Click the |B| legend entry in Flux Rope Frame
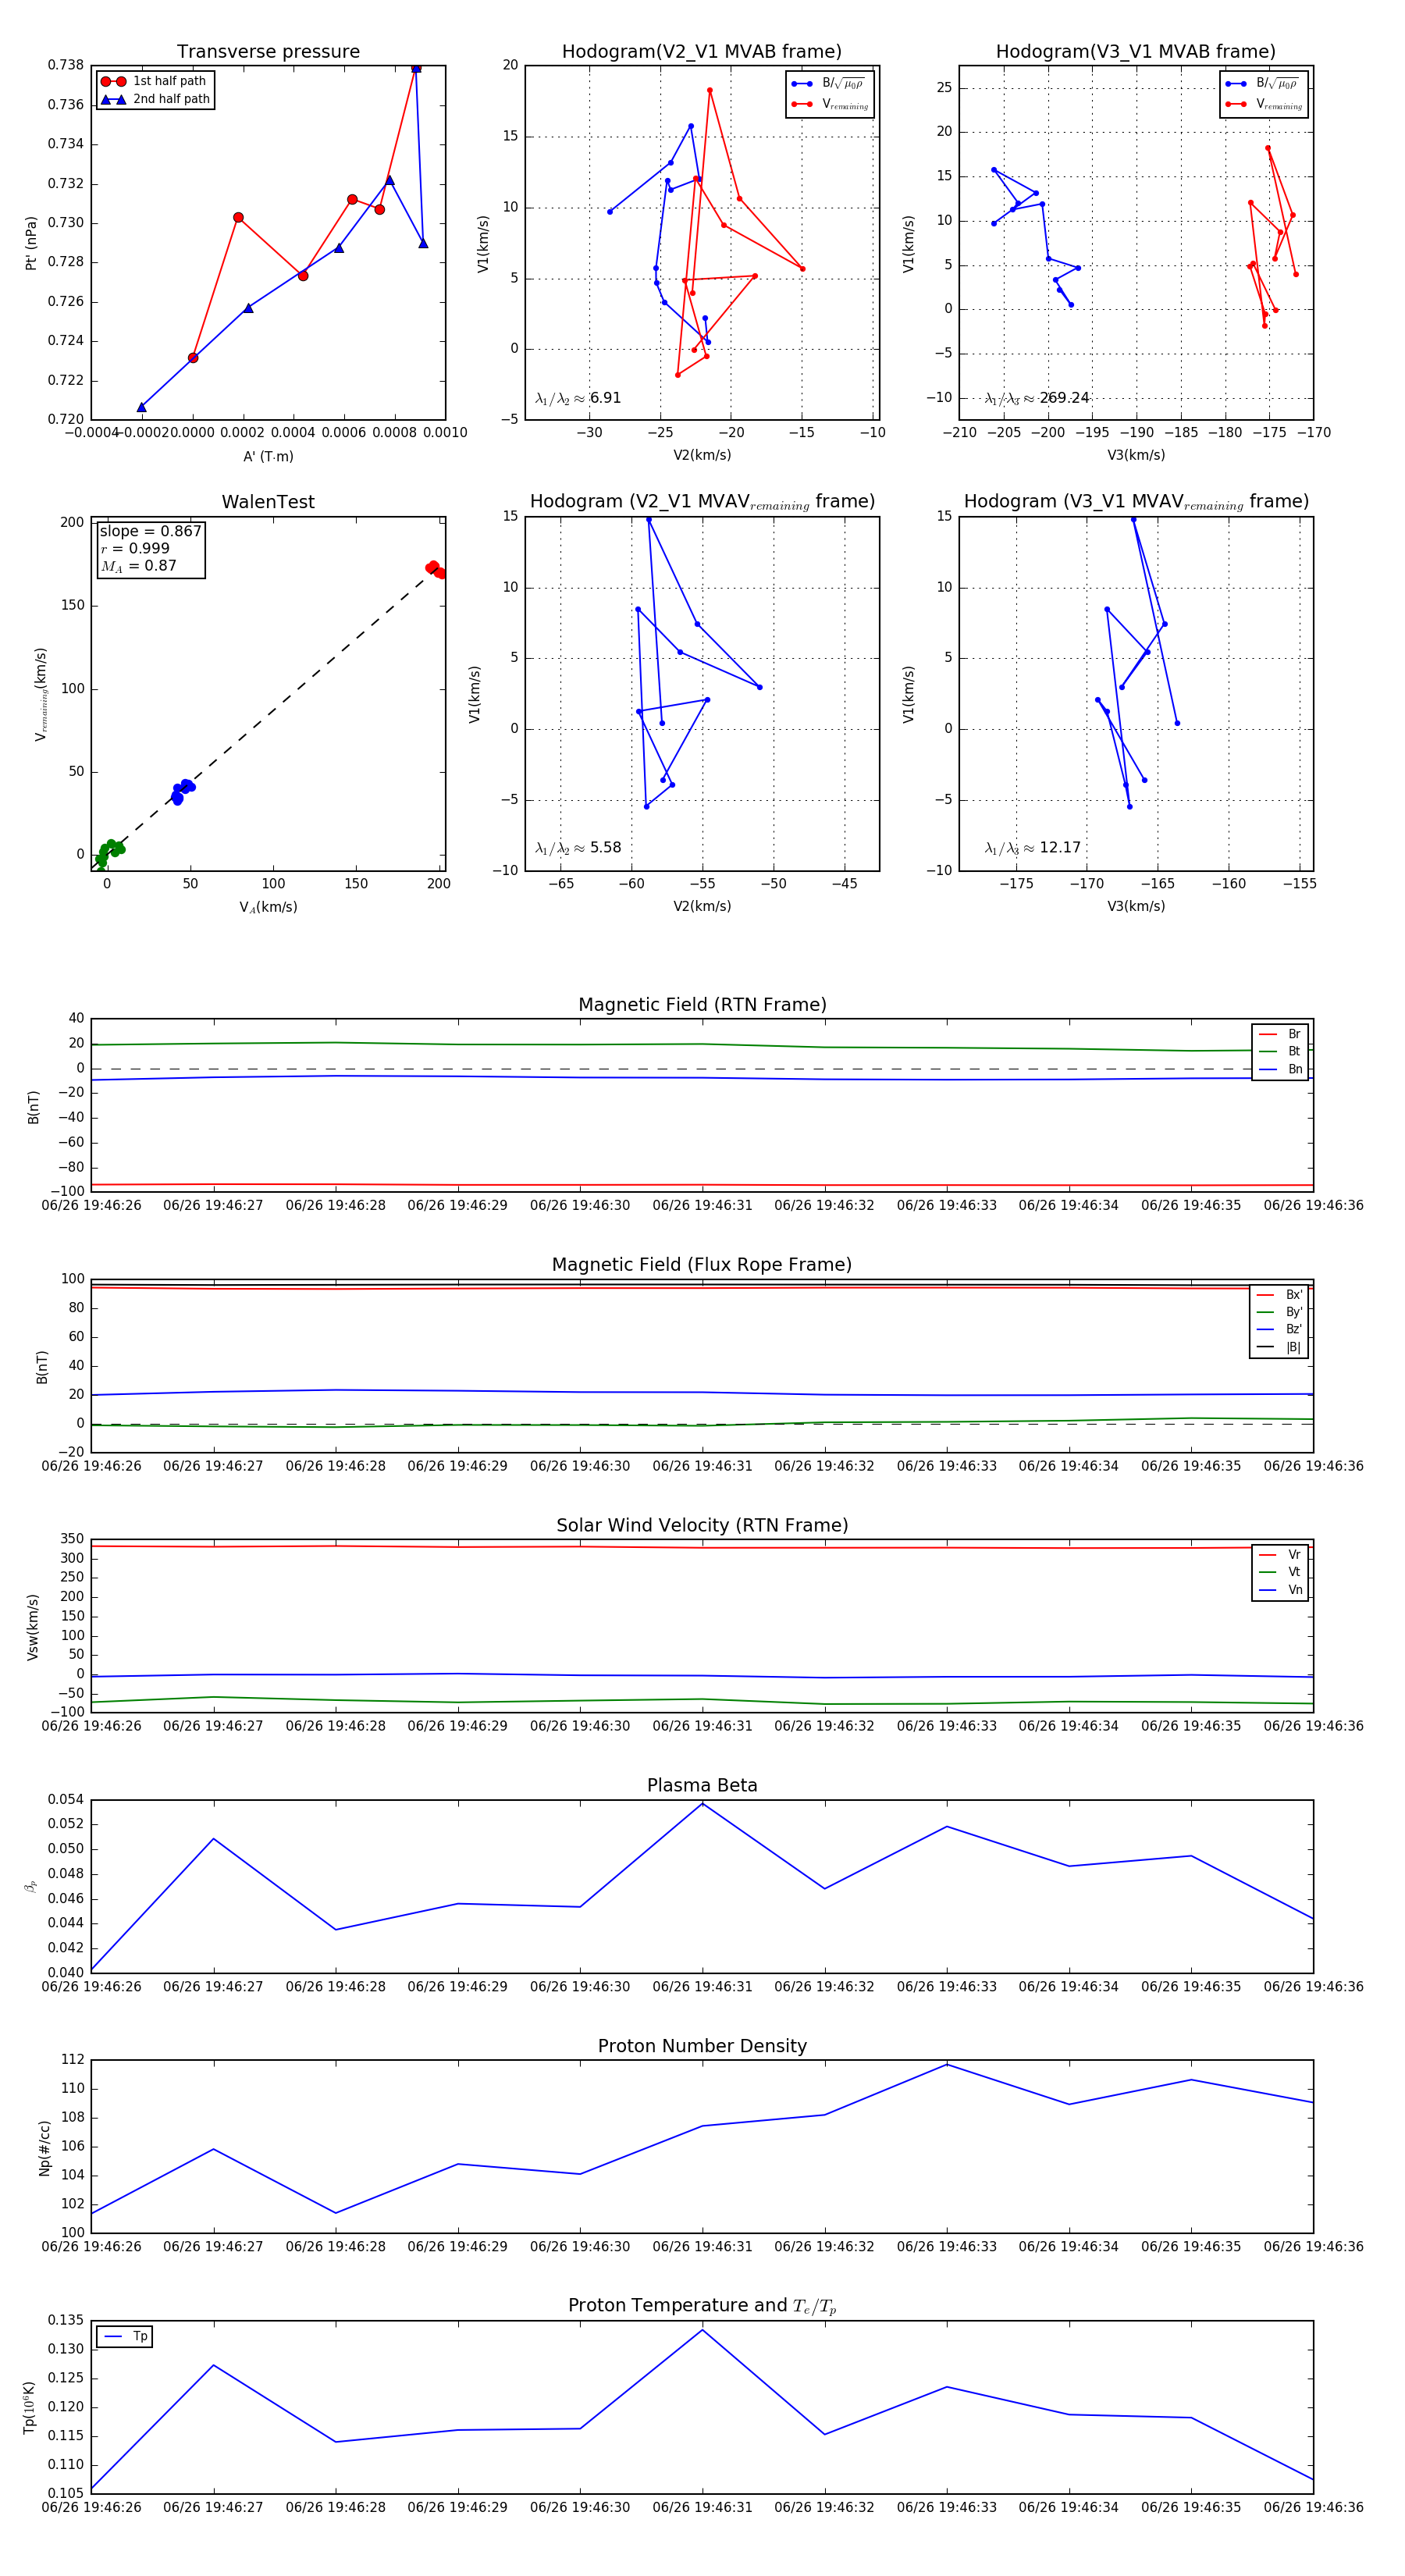Screen dimensions: 1405x2576 click(x=1281, y=1347)
